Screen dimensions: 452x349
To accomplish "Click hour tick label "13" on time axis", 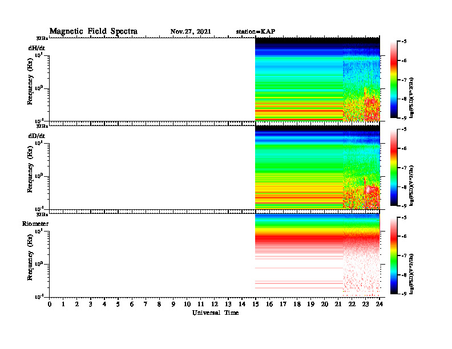I will coord(228,305).
